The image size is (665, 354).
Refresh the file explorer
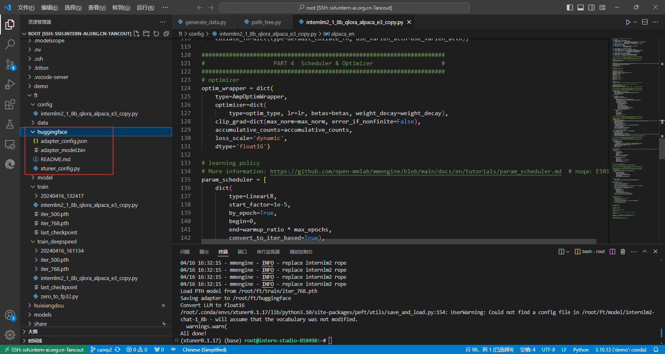click(x=156, y=34)
